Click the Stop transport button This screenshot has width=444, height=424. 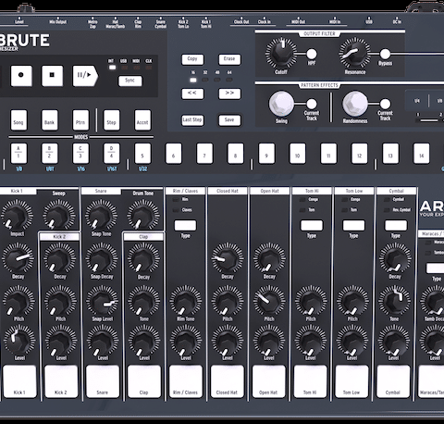click(52, 76)
